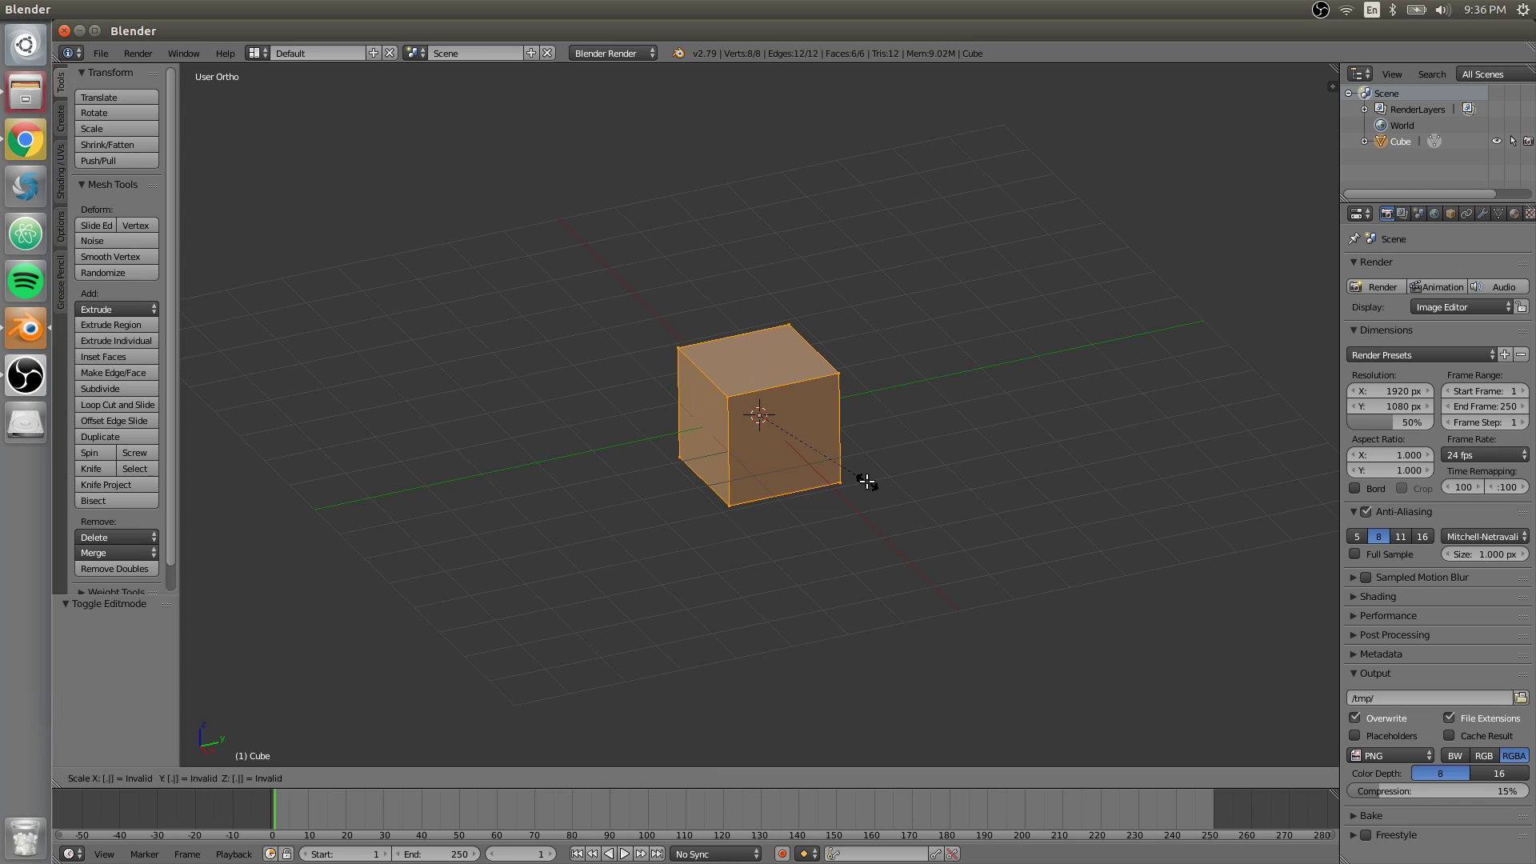
Task: Toggle the Anti-Aliasing checkbox
Action: coord(1366,511)
